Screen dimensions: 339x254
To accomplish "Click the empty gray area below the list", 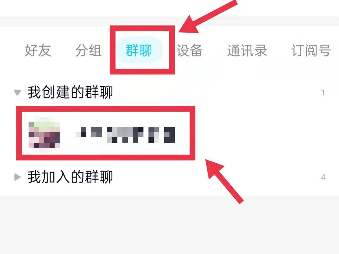I will click(x=169, y=225).
